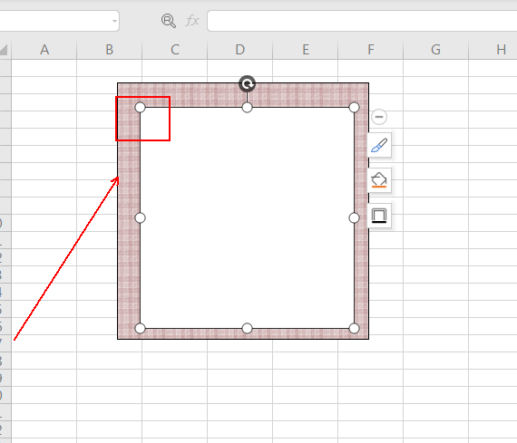This screenshot has height=443, width=517.
Task: Select column D header
Action: (240, 50)
